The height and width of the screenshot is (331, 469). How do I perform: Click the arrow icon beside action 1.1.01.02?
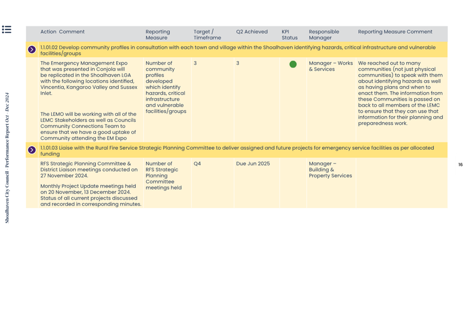(x=32, y=50)
